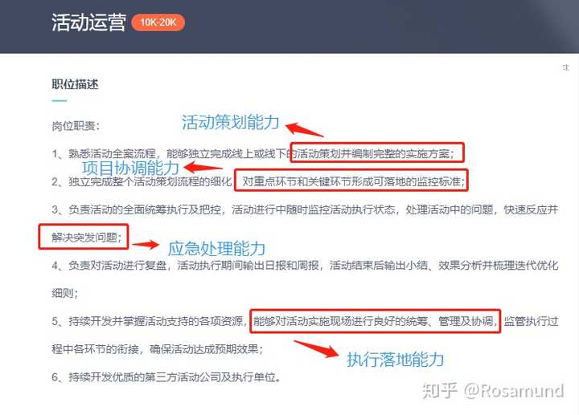Image resolution: width=579 pixels, height=415 pixels.
Task: Click the teal underline below 职位描述
Action: (59, 100)
